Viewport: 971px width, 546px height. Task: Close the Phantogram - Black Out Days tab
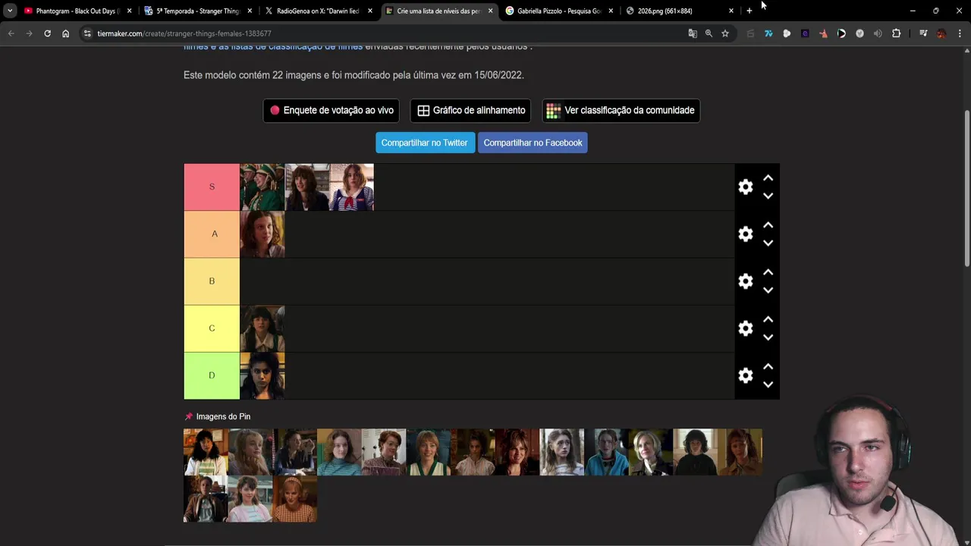(129, 11)
